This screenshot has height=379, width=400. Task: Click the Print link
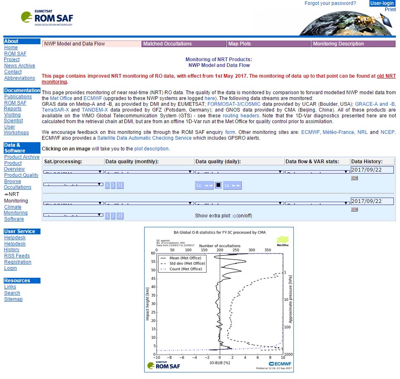tap(390, 10)
